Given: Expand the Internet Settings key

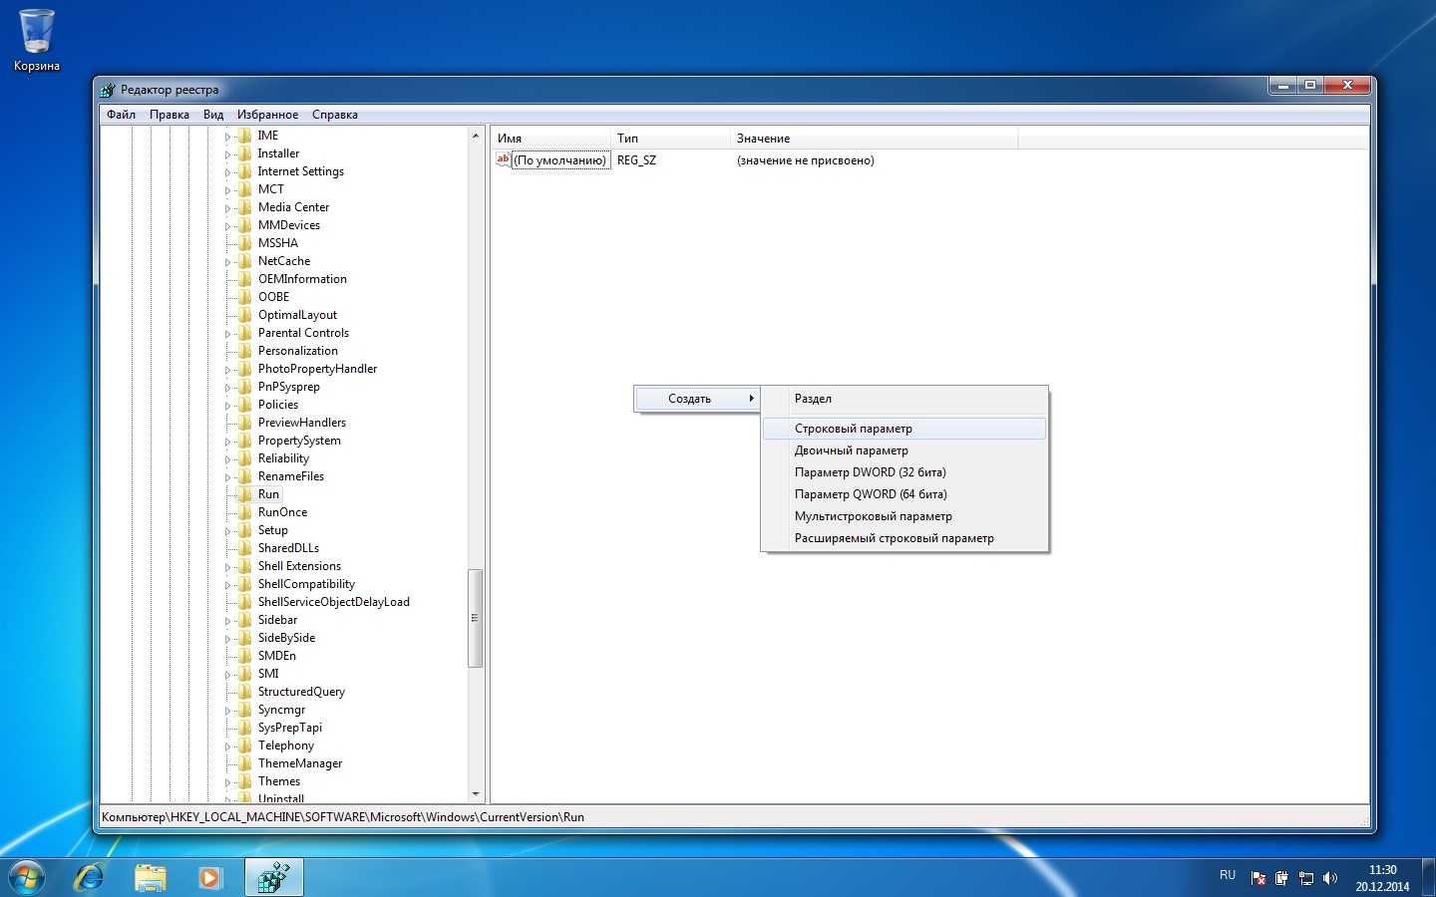Looking at the screenshot, I should point(227,172).
